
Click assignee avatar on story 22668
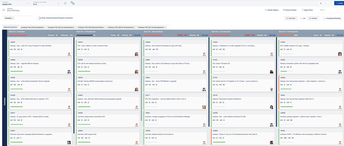pyautogui.click(x=69, y=72)
